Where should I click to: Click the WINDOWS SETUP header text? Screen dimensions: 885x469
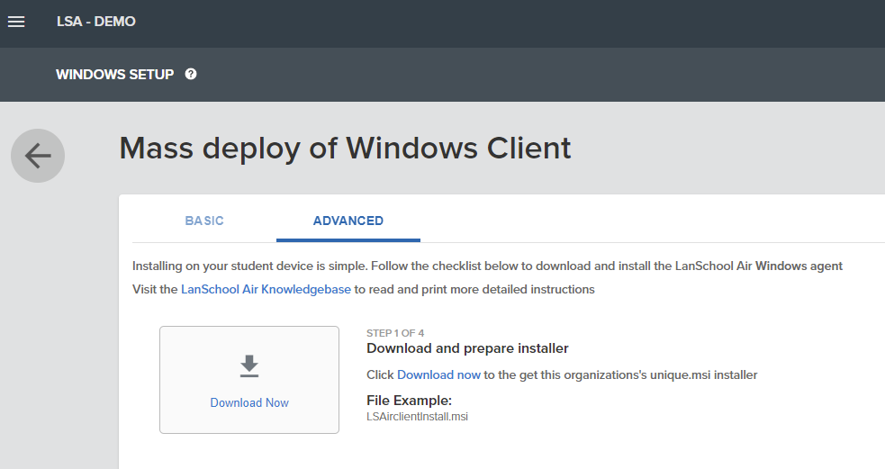pyautogui.click(x=114, y=75)
